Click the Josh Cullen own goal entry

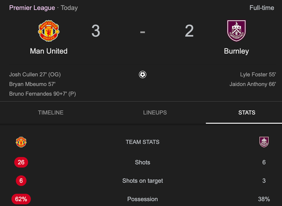[35, 74]
